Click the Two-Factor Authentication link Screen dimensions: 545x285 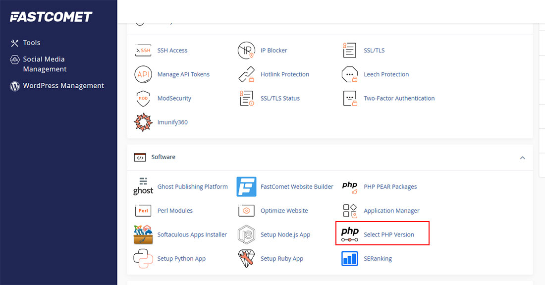pyautogui.click(x=399, y=99)
